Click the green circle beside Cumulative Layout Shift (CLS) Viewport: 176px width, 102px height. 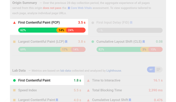pos(93,42)
